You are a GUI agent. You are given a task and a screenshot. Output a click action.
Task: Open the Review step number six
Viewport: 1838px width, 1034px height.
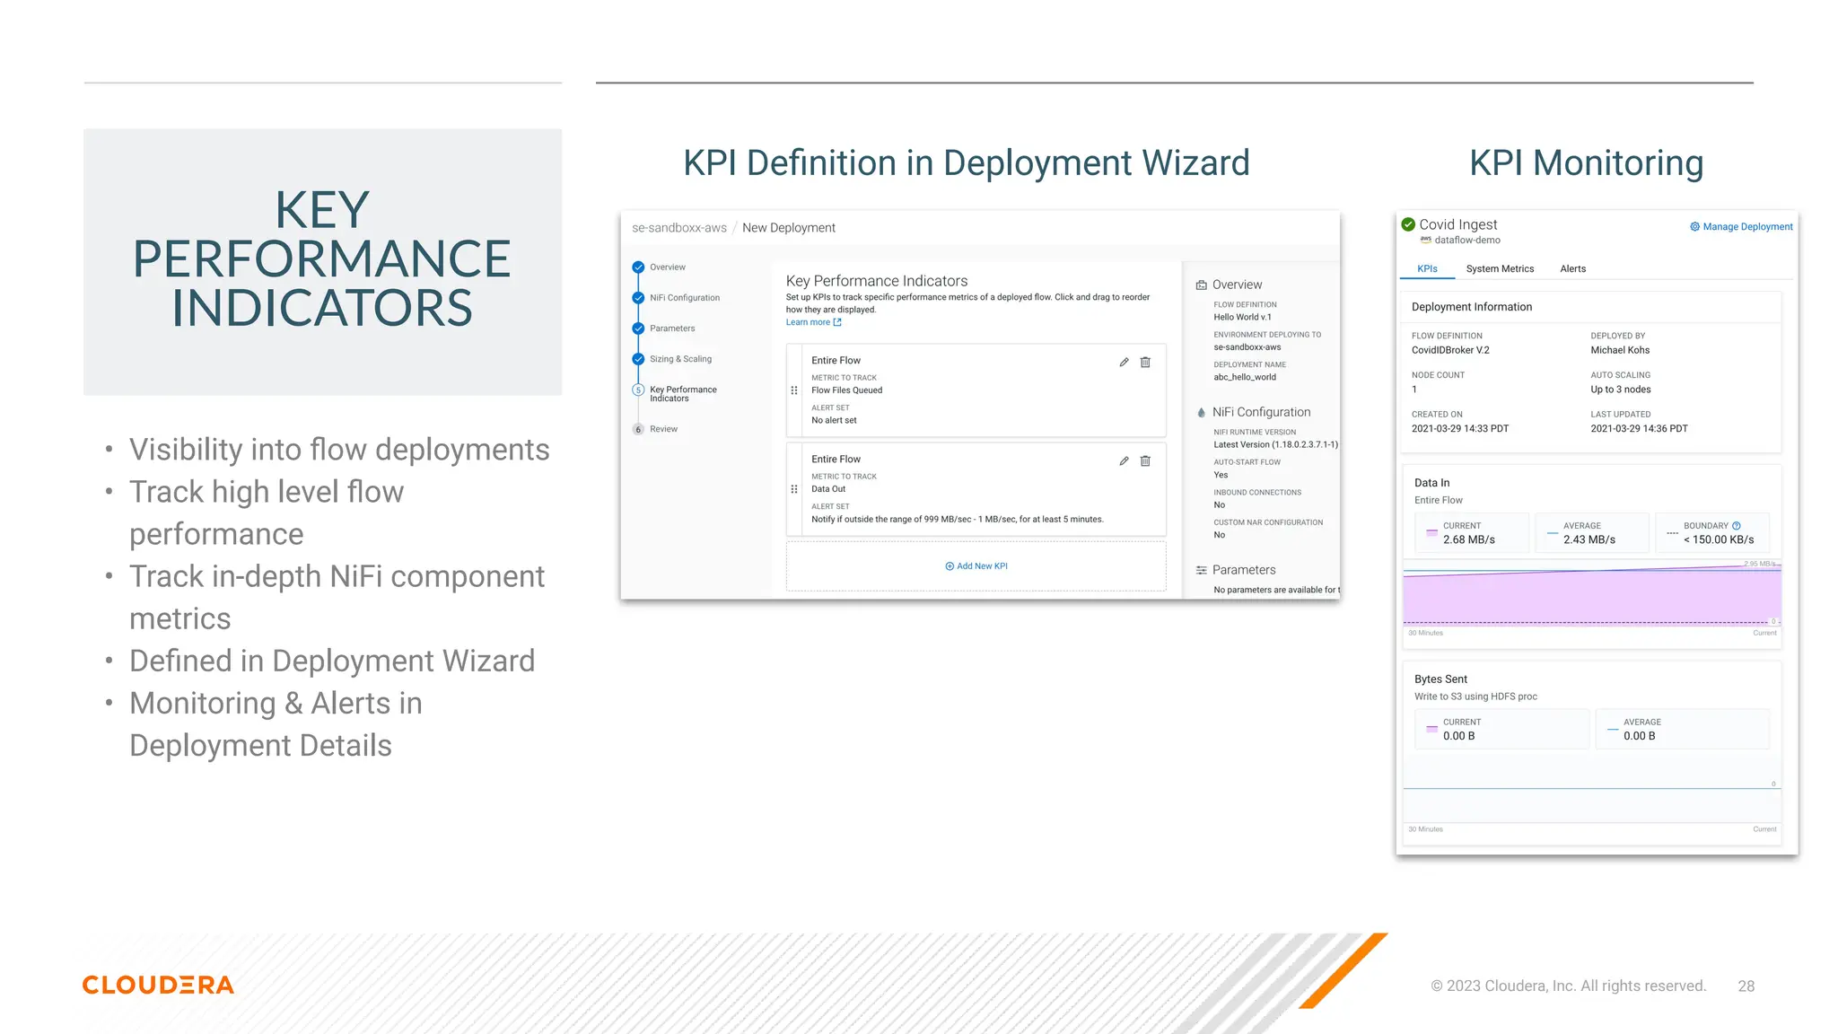638,429
